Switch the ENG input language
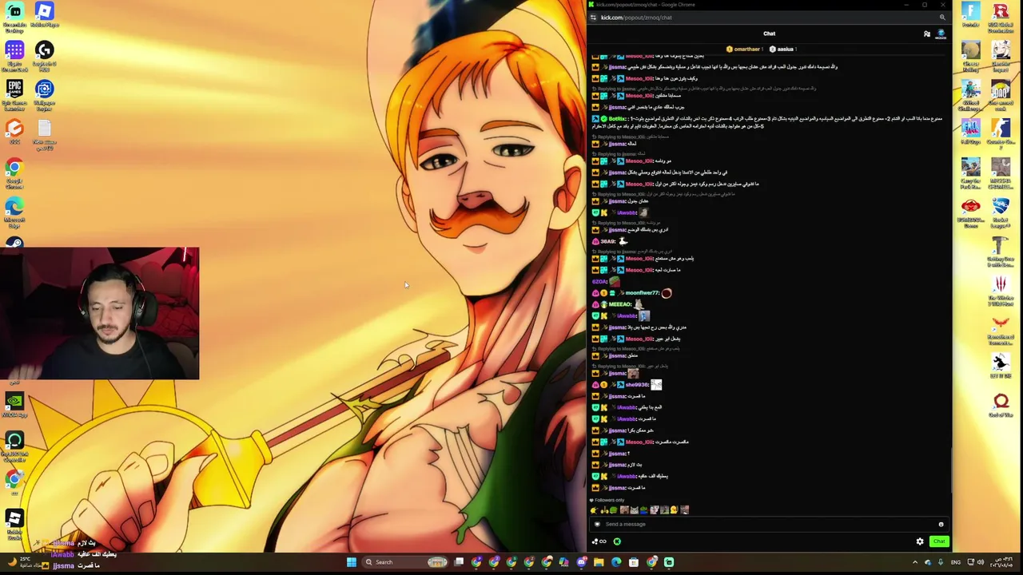This screenshot has width=1023, height=575. point(957,562)
